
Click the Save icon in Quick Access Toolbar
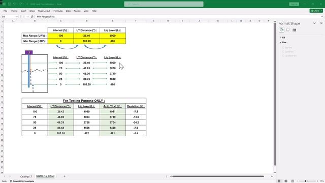click(10, 4)
